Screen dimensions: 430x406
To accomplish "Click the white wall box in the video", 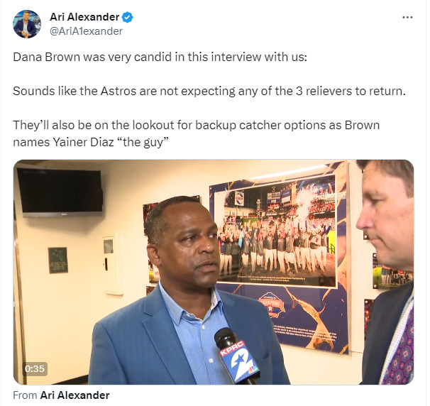I will tap(112, 264).
